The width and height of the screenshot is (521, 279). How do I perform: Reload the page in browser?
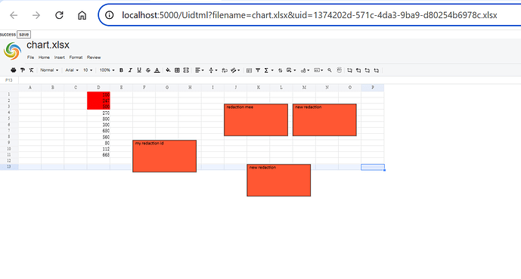[59, 15]
